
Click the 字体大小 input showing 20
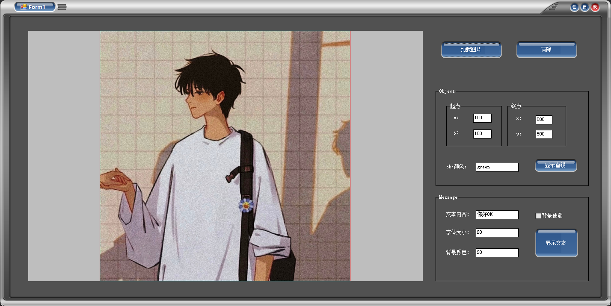coord(496,232)
